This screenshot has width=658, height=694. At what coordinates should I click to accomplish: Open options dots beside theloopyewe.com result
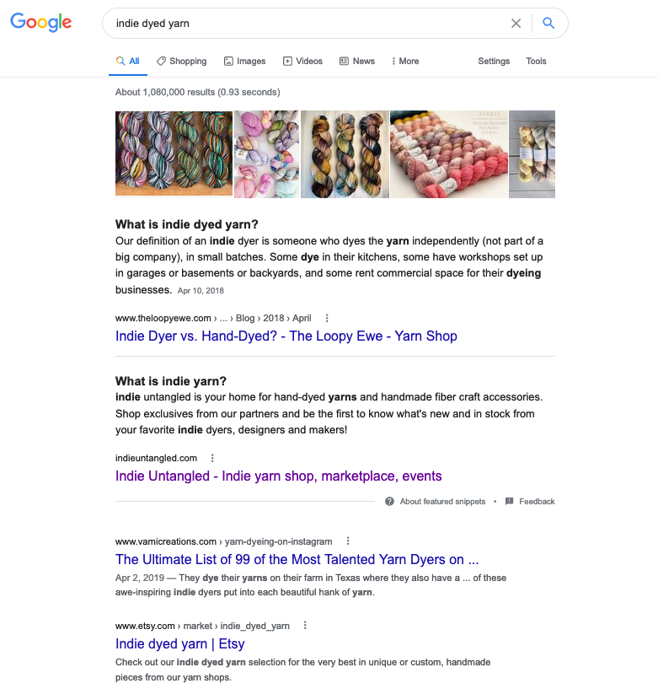click(327, 318)
